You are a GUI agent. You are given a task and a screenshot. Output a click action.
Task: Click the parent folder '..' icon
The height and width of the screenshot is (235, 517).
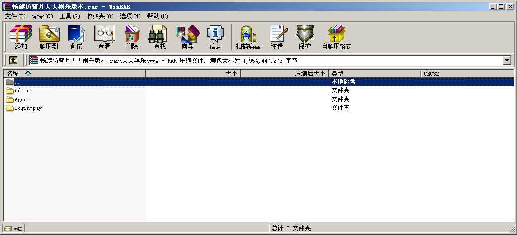10,82
